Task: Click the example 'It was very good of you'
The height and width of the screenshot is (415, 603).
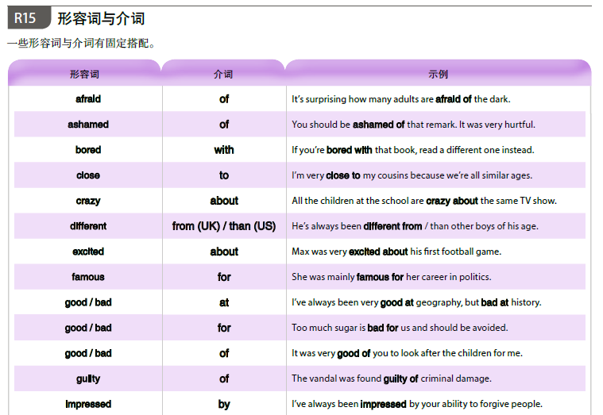Action: click(408, 353)
